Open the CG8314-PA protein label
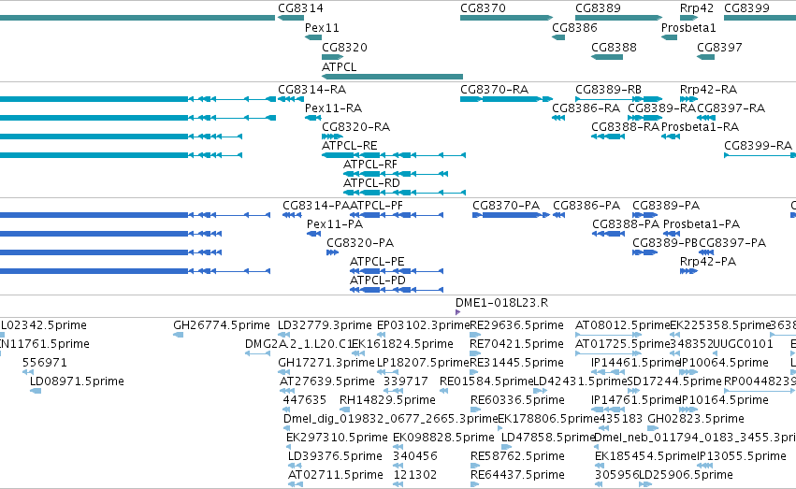 [x=316, y=206]
